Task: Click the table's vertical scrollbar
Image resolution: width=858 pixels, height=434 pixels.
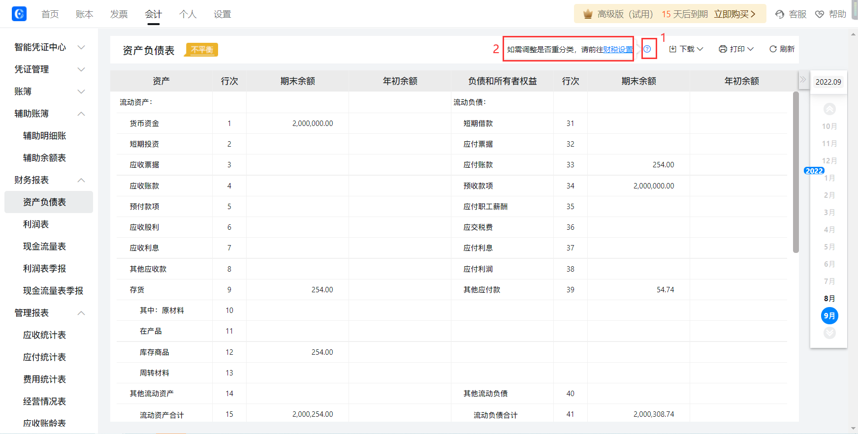Action: (x=795, y=172)
